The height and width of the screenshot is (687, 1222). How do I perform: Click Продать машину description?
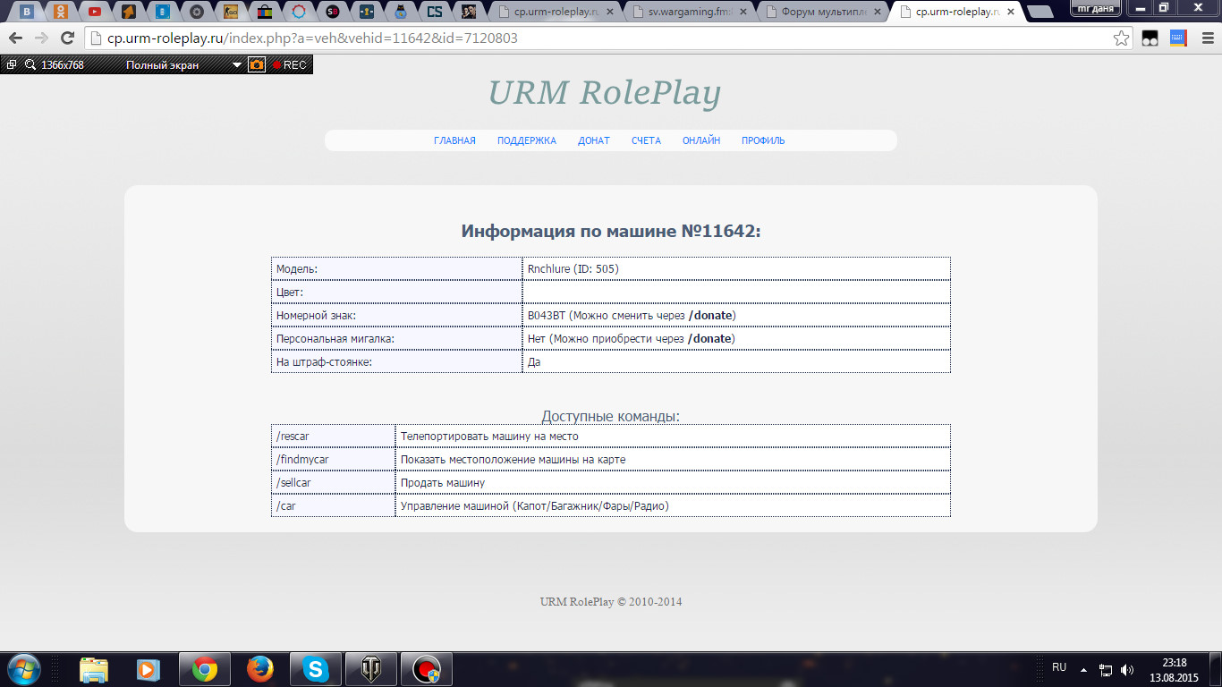pyautogui.click(x=443, y=482)
